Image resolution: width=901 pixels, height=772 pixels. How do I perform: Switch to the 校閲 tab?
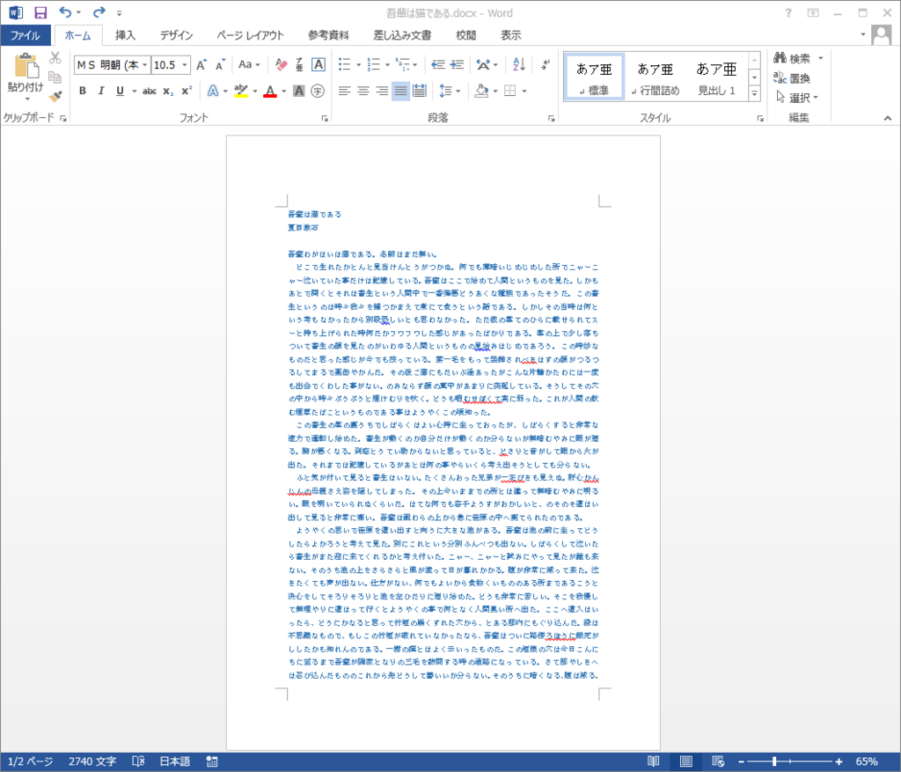click(x=465, y=35)
